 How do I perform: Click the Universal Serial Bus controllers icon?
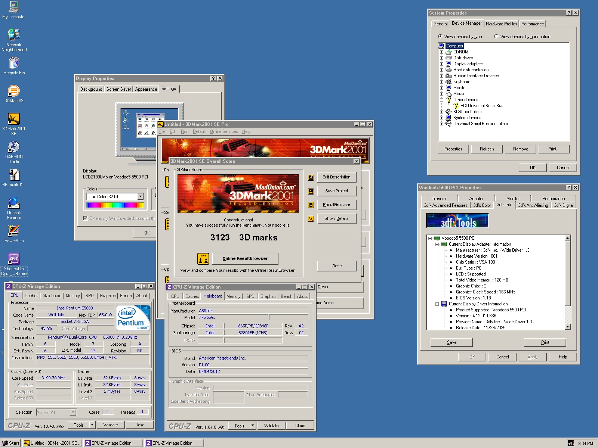(449, 124)
